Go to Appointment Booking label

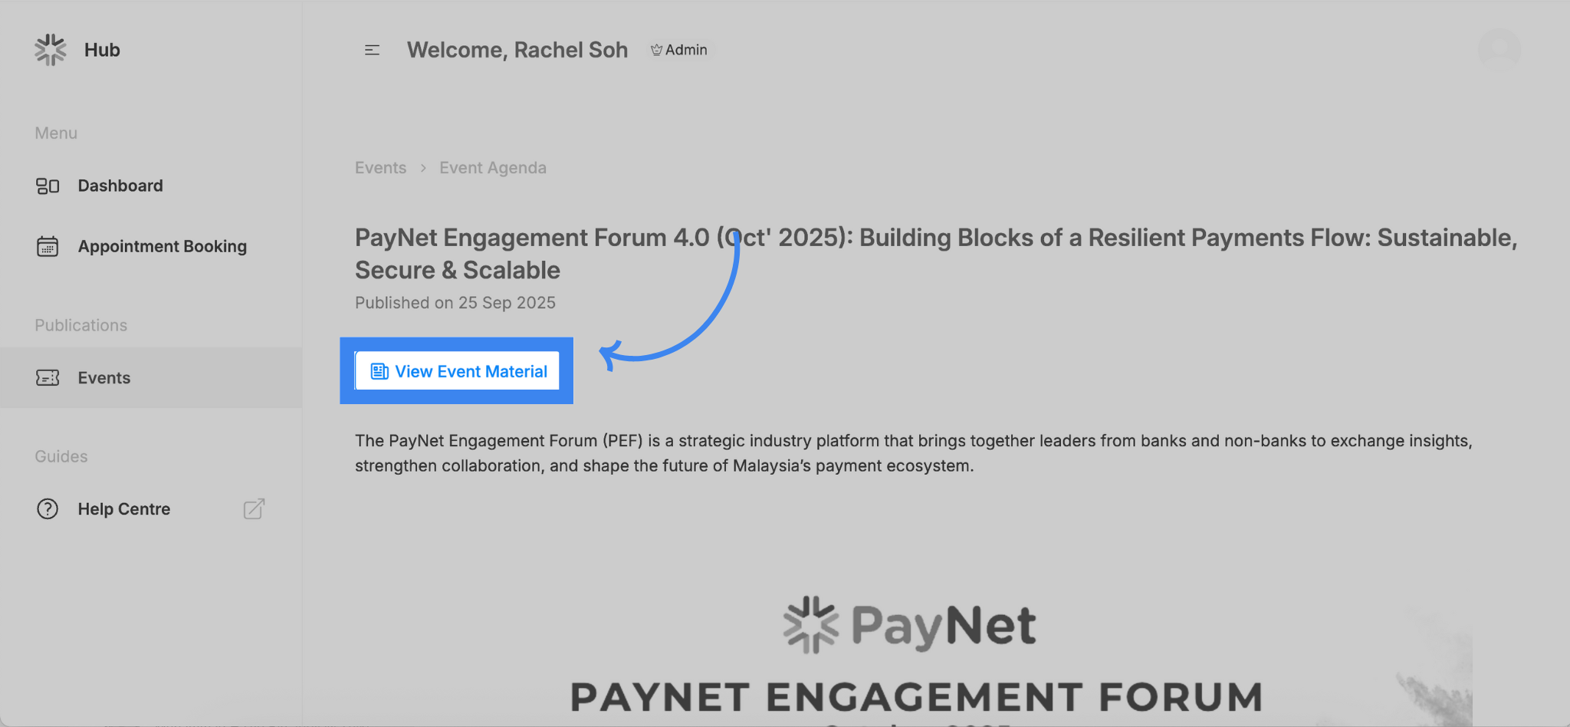tap(162, 246)
